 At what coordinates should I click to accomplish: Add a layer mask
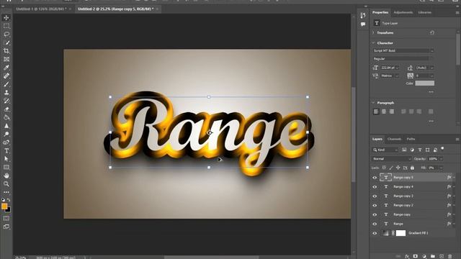coord(416,256)
